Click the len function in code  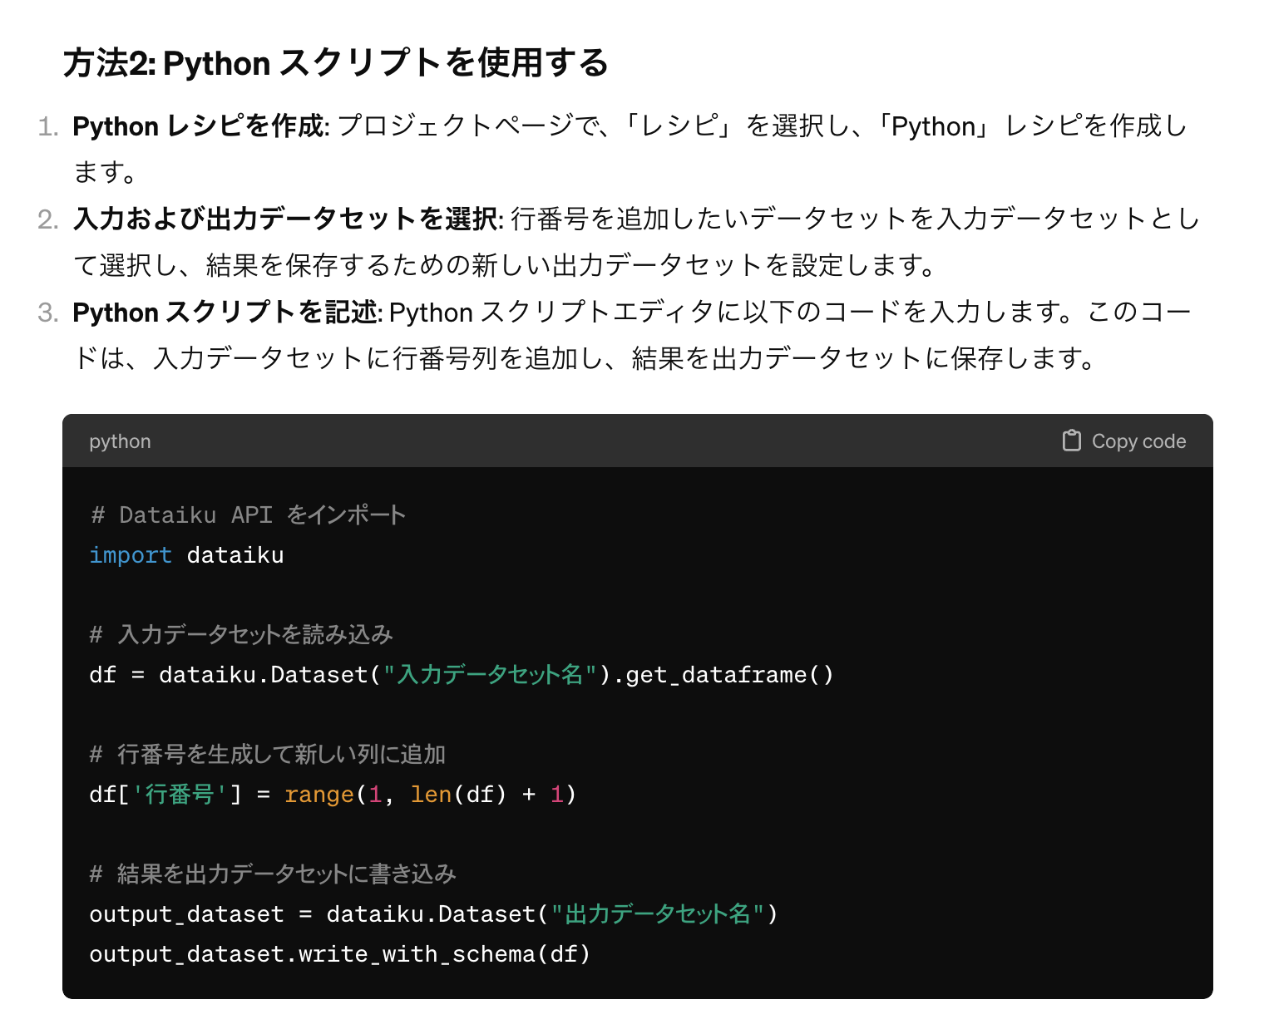[x=431, y=795]
